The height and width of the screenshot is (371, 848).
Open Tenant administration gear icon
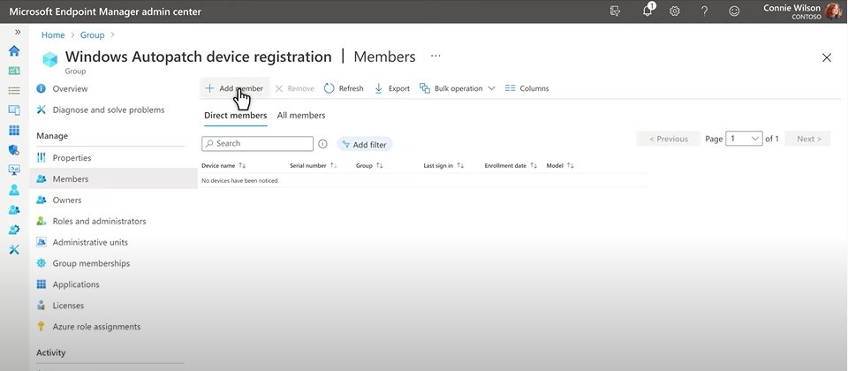pos(14,230)
